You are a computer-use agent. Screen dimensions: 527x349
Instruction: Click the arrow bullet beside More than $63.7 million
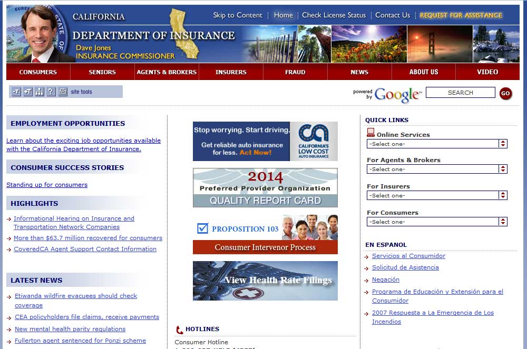pos(9,238)
